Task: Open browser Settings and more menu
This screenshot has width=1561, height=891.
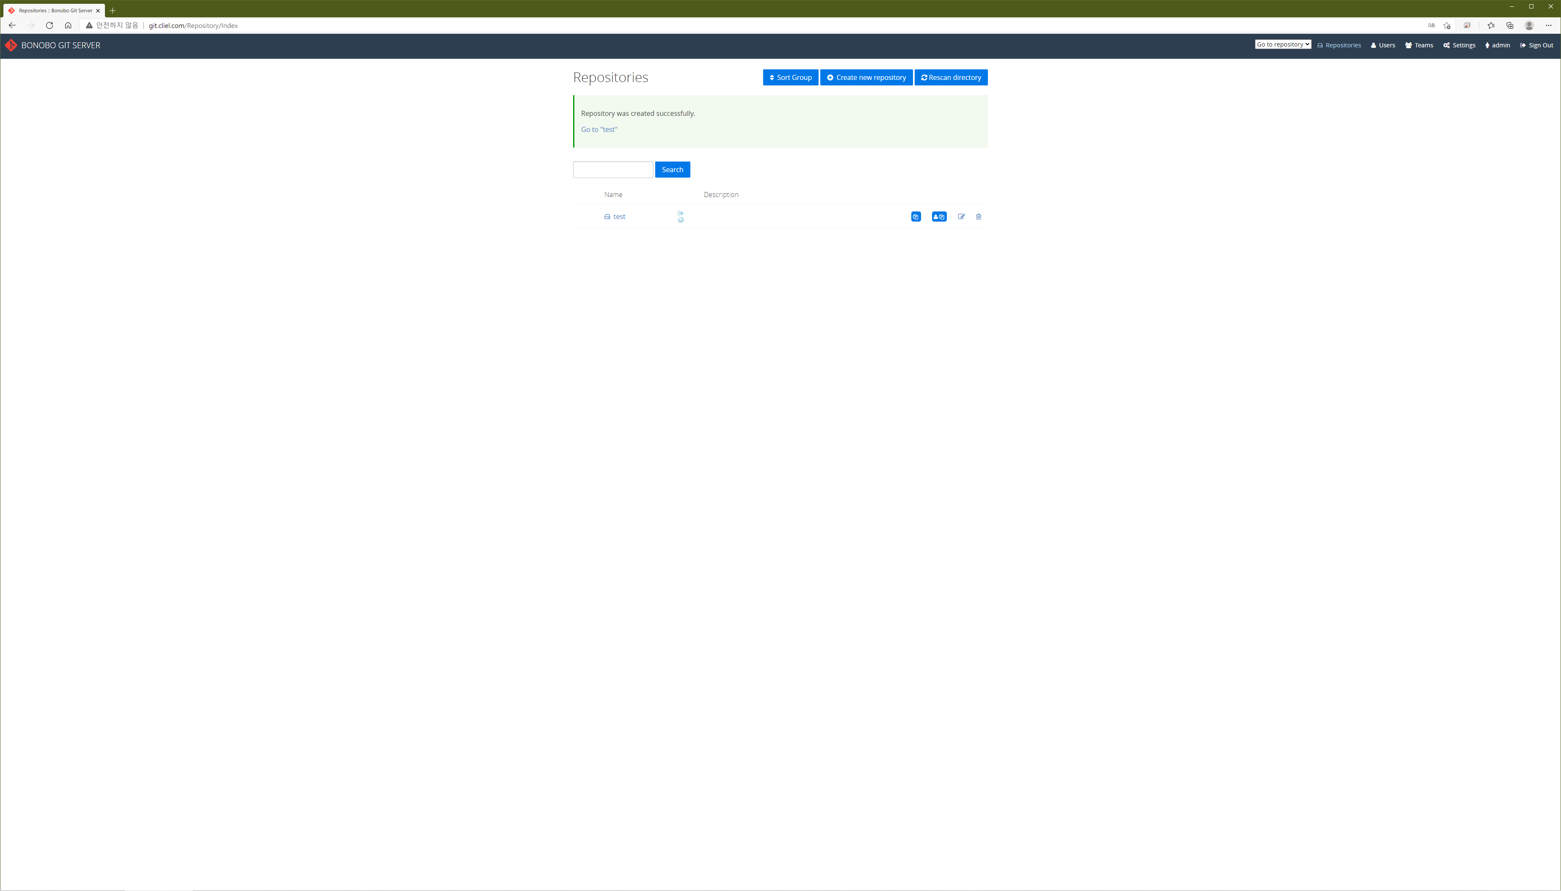Action: pos(1548,26)
